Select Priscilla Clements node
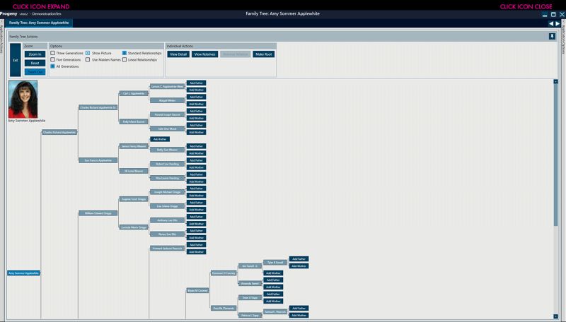Viewport: 566px width, 322px height. [224, 309]
